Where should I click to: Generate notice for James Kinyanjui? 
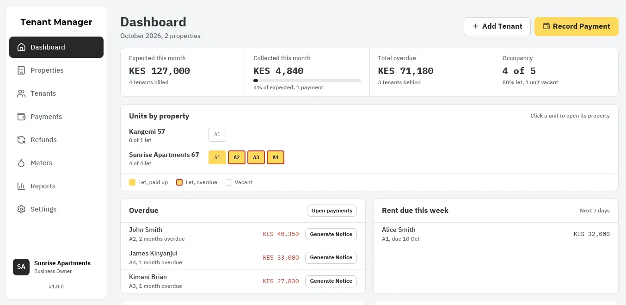(331, 257)
